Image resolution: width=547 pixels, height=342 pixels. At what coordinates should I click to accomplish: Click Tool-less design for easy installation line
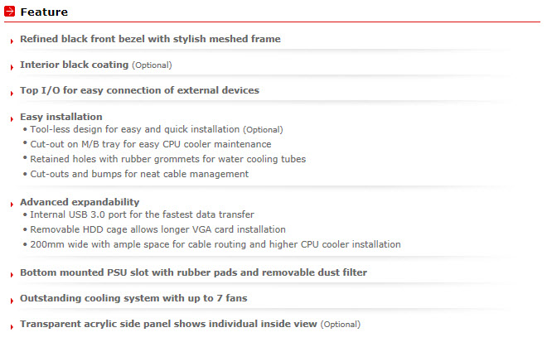(x=157, y=129)
